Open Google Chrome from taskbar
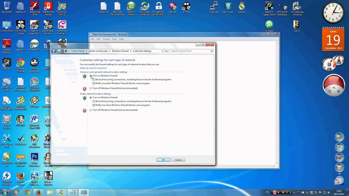This screenshot has height=196, width=349. pyautogui.click(x=27, y=192)
